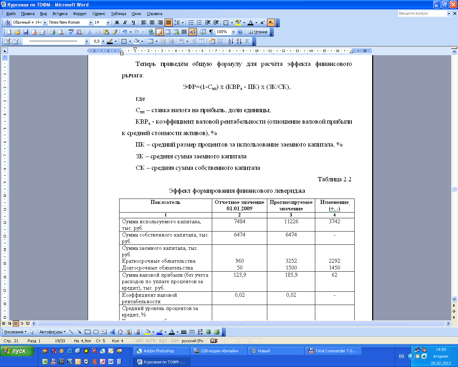Viewport: 458px width, 367px height.
Task: Apply the yellow highlight color
Action: pos(238,23)
